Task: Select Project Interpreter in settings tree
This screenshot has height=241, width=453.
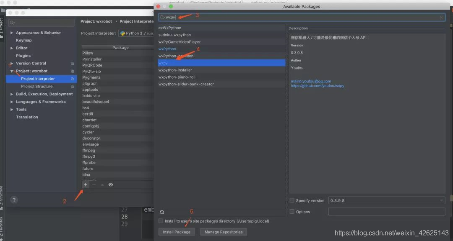Action: click(x=41, y=79)
